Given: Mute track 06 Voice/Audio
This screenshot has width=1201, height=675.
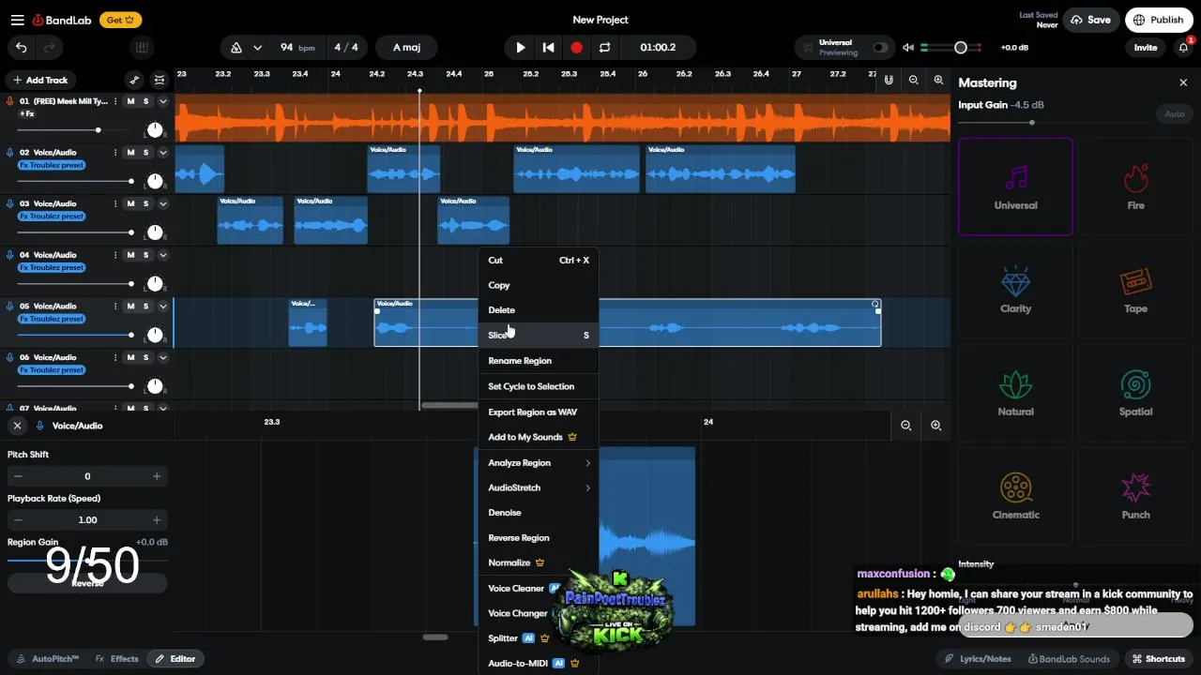Looking at the screenshot, I should (130, 357).
